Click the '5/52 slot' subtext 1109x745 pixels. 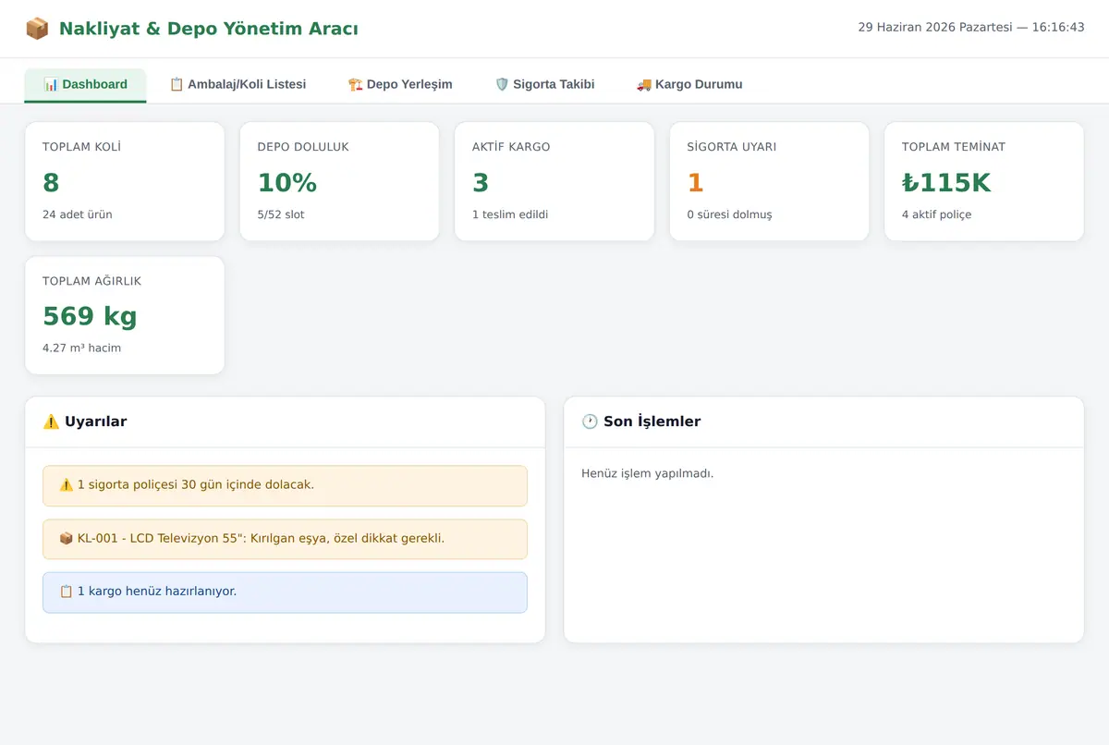coord(281,214)
